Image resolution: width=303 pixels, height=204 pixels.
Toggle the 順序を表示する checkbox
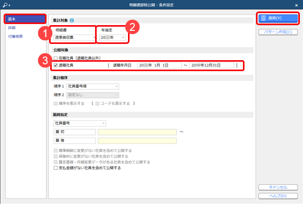56,104
